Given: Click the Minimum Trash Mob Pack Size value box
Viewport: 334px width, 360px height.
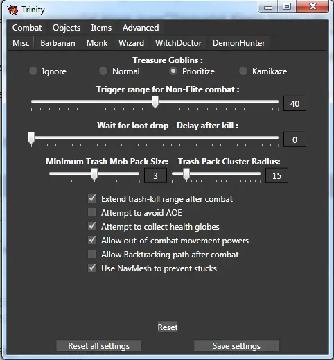Looking at the screenshot, I should coord(155,175).
